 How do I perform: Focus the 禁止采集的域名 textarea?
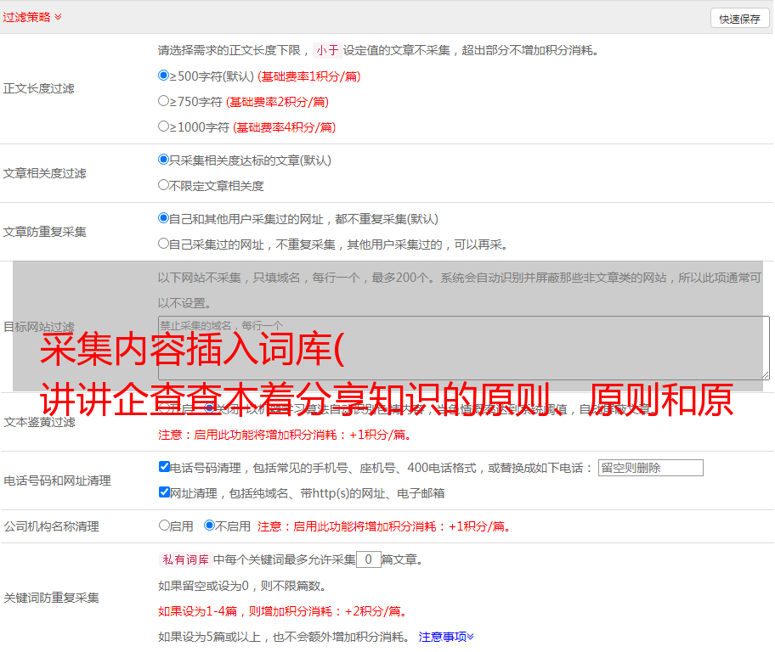(x=464, y=348)
